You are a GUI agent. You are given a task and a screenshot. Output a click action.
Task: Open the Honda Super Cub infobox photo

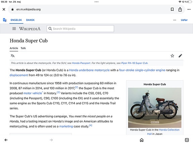click(x=155, y=108)
